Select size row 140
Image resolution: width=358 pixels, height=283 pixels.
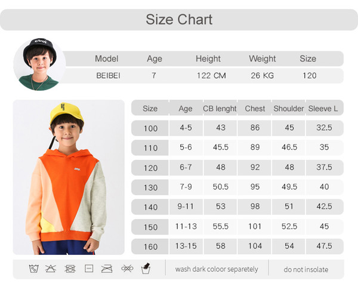point(237,207)
